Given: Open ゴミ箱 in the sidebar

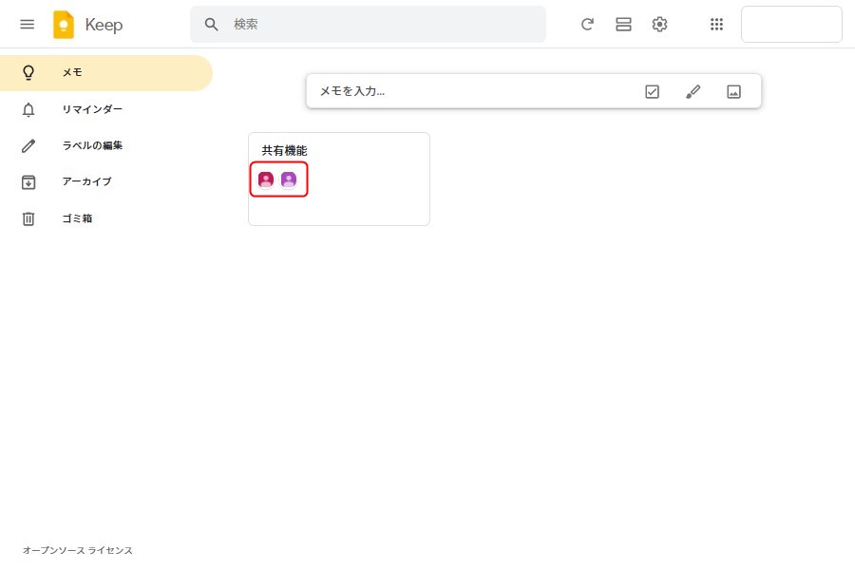Looking at the screenshot, I should point(77,218).
